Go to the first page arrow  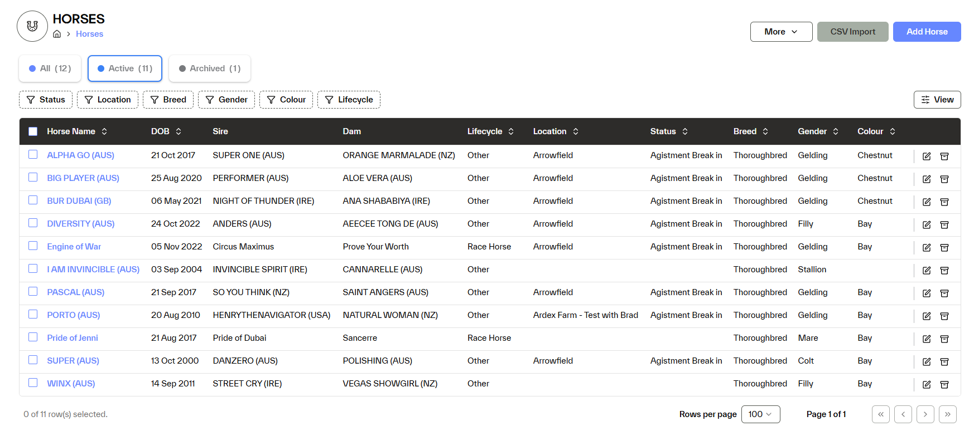pyautogui.click(x=880, y=414)
